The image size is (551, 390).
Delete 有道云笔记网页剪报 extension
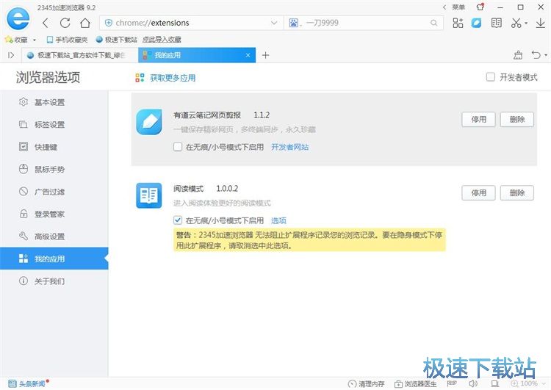[x=517, y=120]
